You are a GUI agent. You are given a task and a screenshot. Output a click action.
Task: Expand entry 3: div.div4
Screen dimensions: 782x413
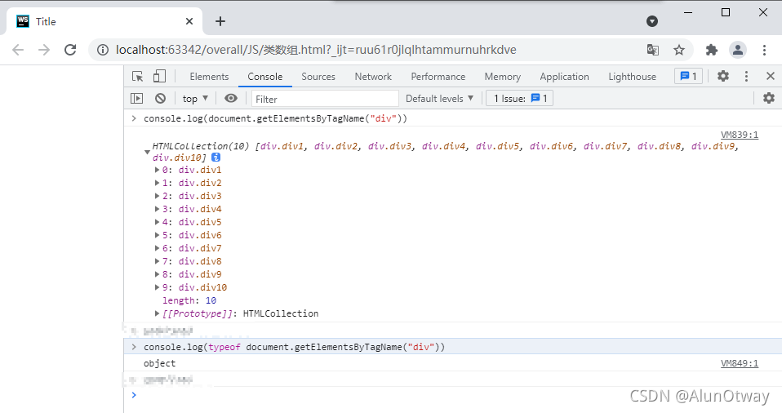click(x=157, y=209)
